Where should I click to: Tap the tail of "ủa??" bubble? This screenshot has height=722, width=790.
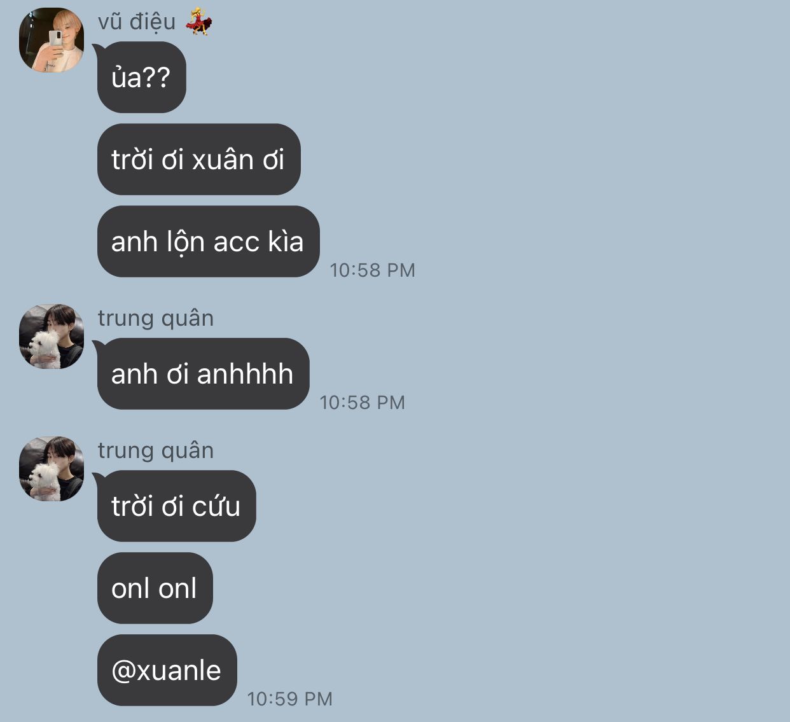click(x=97, y=50)
